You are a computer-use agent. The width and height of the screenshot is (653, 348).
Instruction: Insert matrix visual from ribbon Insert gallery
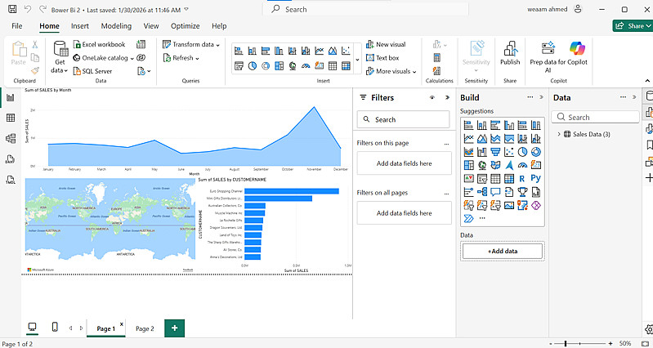coord(346,66)
